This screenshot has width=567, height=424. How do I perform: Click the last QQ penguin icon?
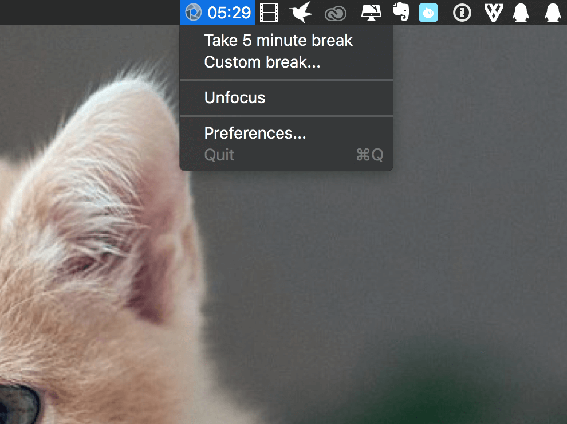[x=553, y=13]
